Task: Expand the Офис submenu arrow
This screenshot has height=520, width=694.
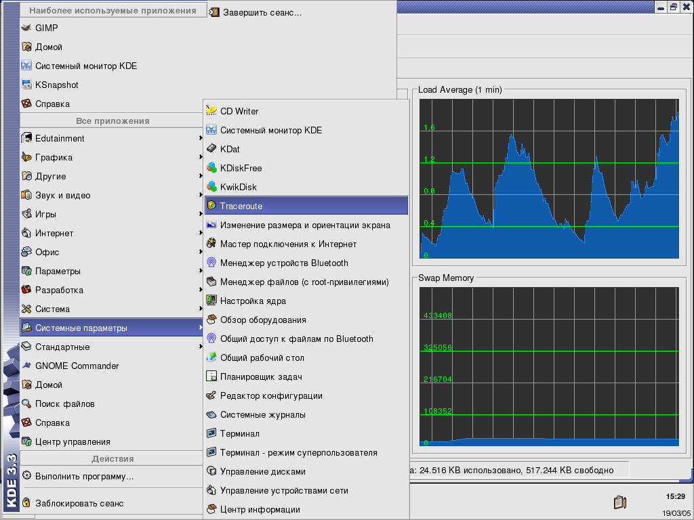Action: [x=201, y=253]
